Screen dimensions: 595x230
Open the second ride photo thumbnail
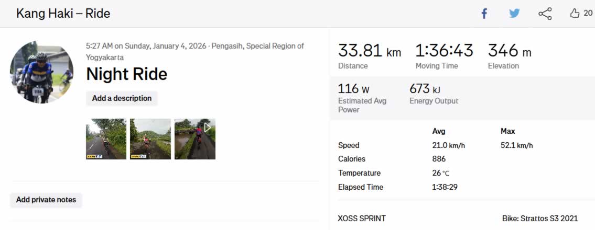coord(150,139)
